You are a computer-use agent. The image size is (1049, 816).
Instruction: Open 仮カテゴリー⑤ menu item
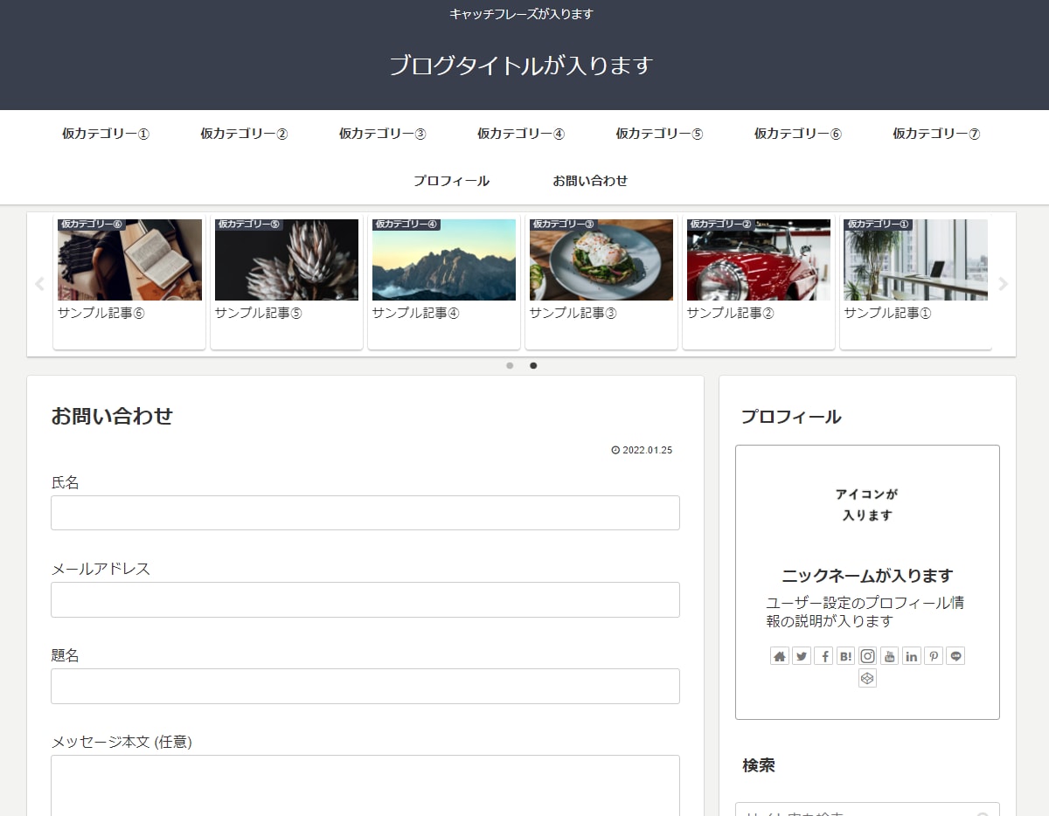coord(659,134)
